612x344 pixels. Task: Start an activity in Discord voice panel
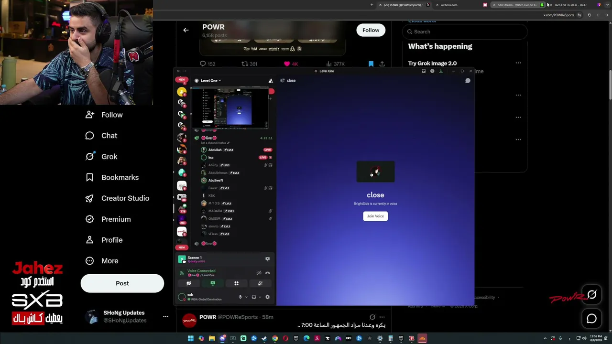pyautogui.click(x=236, y=283)
